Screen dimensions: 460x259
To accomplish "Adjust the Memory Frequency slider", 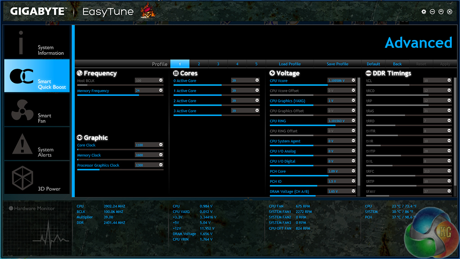I will click(x=120, y=95).
